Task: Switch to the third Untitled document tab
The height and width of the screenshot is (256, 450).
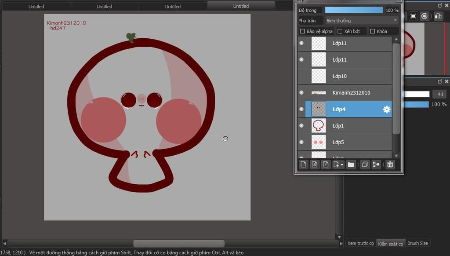Action: [x=173, y=6]
